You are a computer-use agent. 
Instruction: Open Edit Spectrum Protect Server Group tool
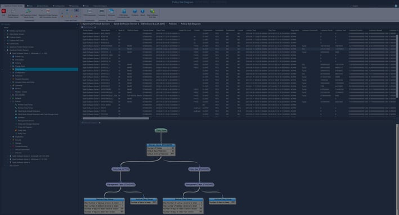[x=29, y=13]
